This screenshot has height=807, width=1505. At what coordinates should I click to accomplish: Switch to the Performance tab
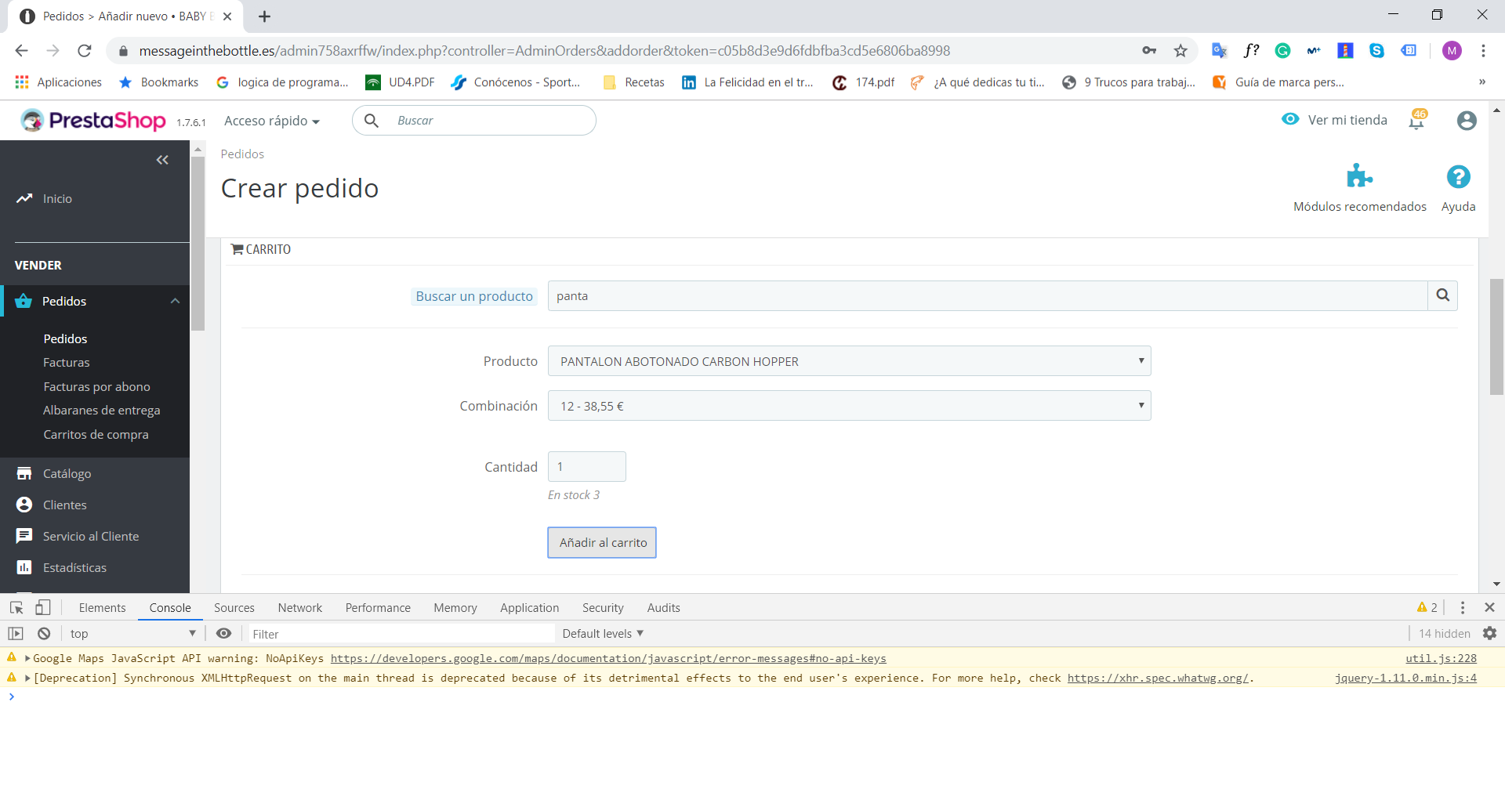(378, 608)
